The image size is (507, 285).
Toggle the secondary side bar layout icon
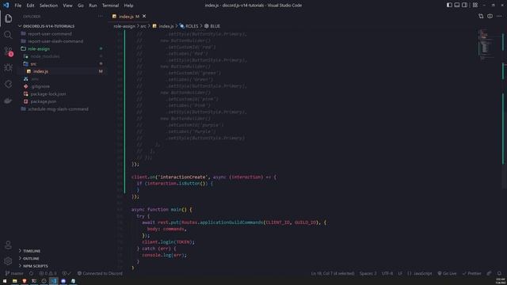465,6
